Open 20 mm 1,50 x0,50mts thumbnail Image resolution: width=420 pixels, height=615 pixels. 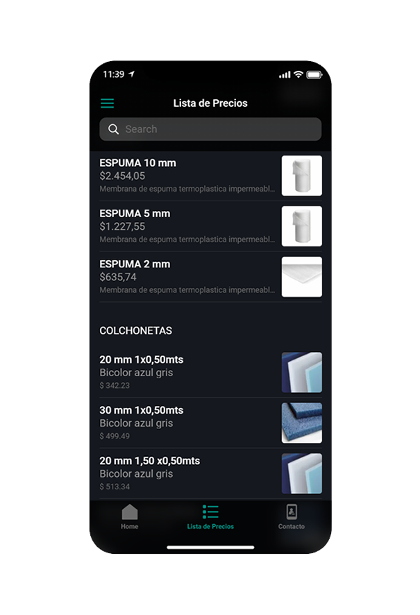[x=302, y=473]
